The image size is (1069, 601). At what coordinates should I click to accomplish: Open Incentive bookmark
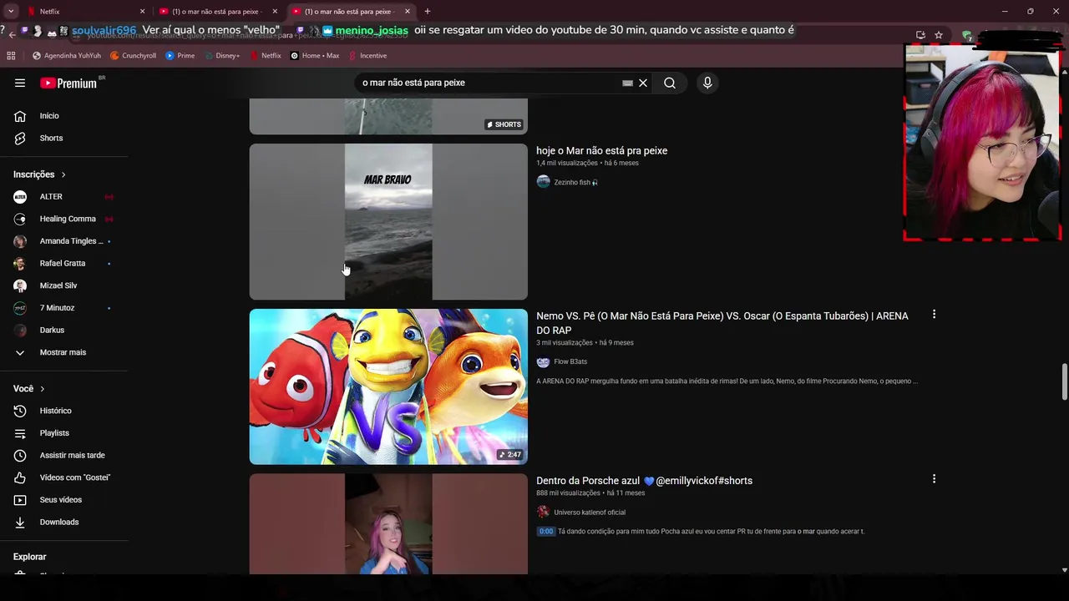coord(367,56)
